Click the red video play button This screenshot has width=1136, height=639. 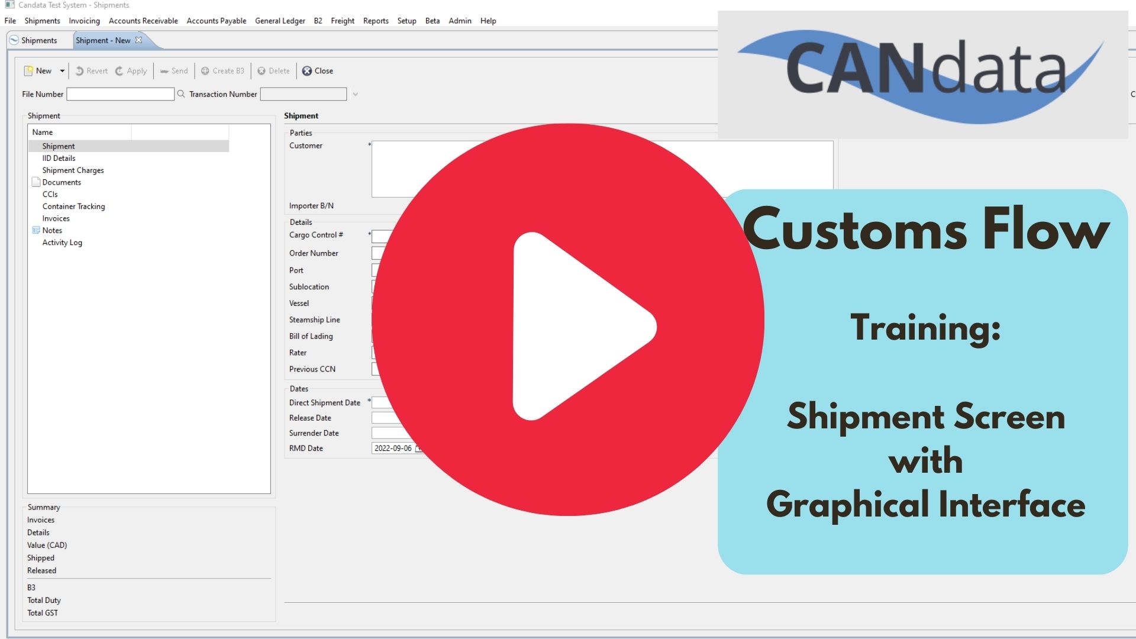[568, 319]
